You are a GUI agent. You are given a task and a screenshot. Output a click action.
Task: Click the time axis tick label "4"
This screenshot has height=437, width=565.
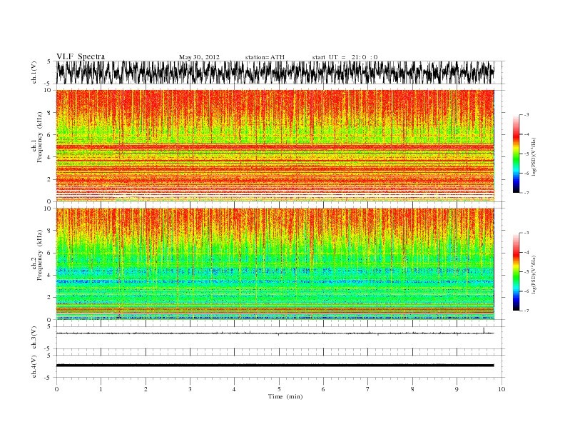coord(234,389)
